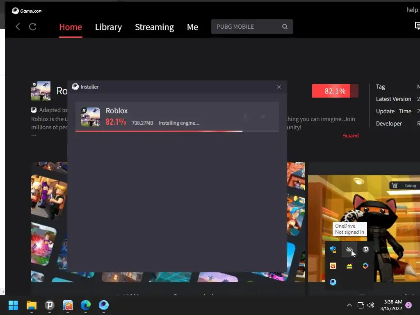This screenshot has height=315, width=420.
Task: Click the GameLoop logo
Action: pyautogui.click(x=27, y=11)
